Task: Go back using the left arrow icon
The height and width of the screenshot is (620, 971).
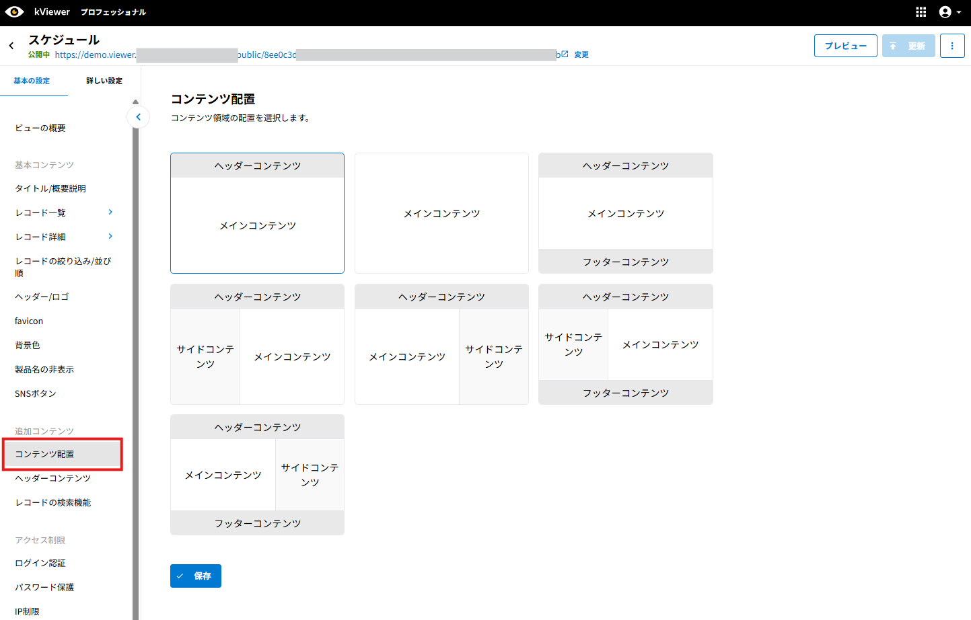Action: pyautogui.click(x=11, y=46)
